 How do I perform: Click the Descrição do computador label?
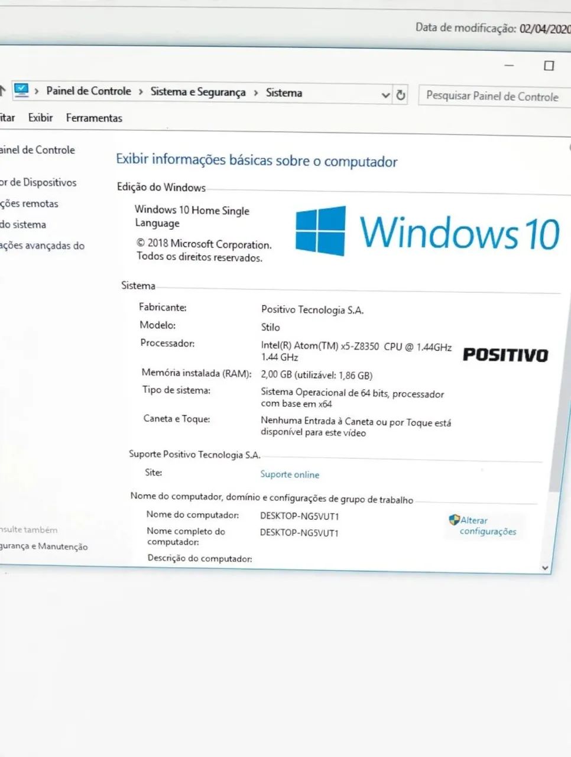click(x=200, y=558)
